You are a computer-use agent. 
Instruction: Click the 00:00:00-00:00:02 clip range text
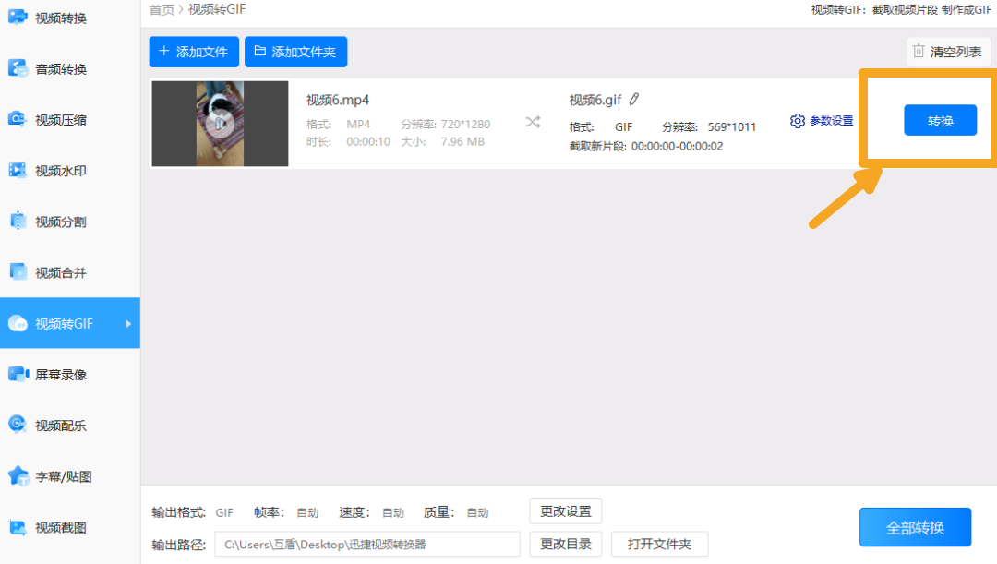[x=678, y=146]
